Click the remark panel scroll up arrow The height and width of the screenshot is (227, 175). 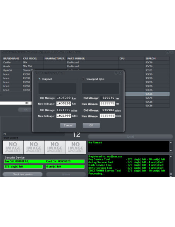(171, 143)
